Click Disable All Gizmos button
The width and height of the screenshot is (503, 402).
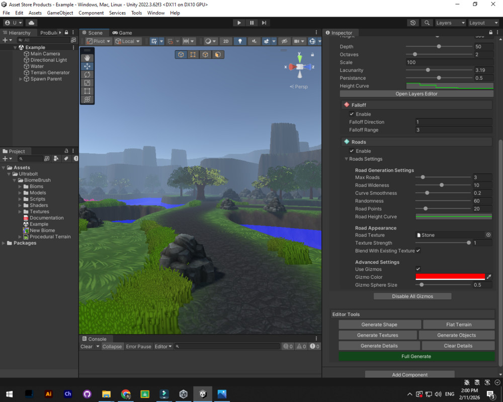412,296
